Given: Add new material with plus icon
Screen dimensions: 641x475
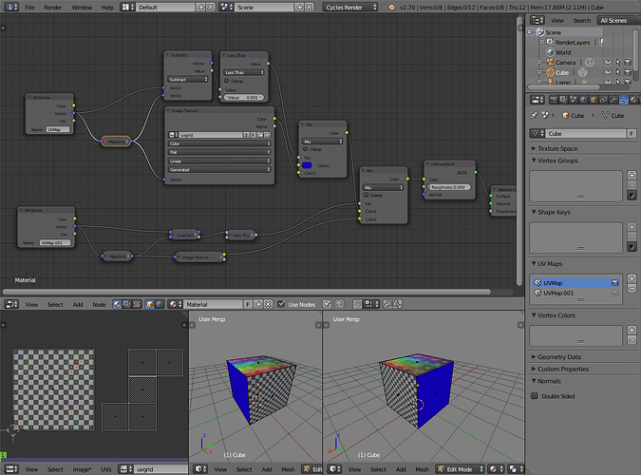Looking at the screenshot, I should click(x=258, y=304).
